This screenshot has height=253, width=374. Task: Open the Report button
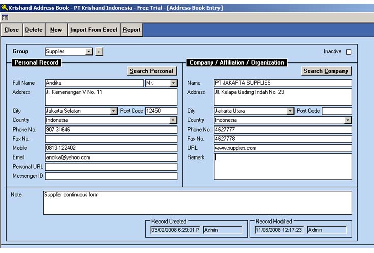pyautogui.click(x=132, y=30)
